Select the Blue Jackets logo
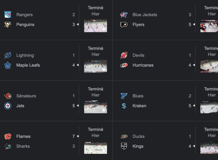The width and height of the screenshot is (218, 160). point(124,15)
